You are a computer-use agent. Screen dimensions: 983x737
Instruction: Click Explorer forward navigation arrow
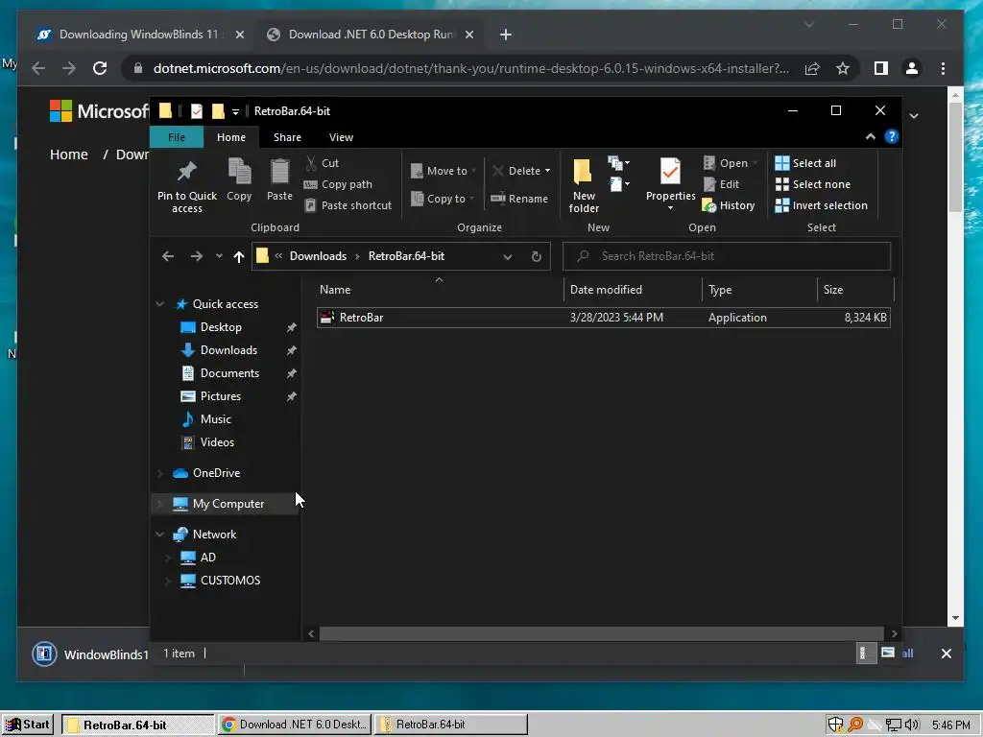click(x=196, y=256)
